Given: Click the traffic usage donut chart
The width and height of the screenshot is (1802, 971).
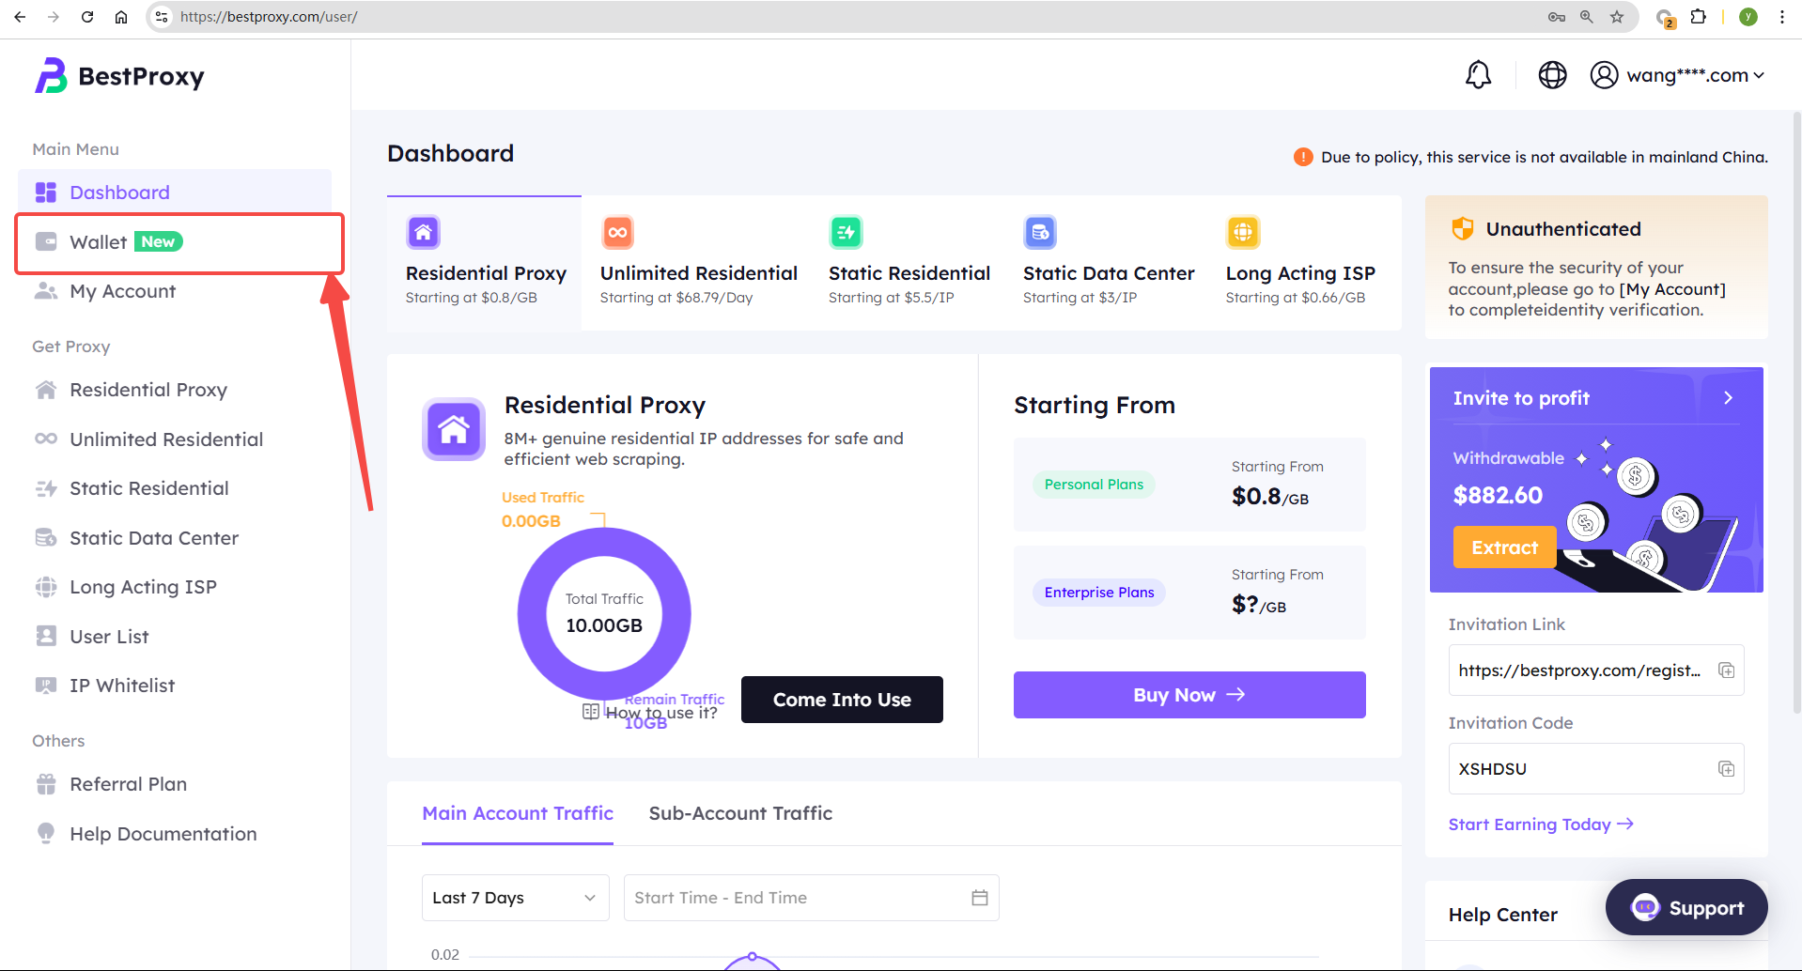Looking at the screenshot, I should click(604, 614).
